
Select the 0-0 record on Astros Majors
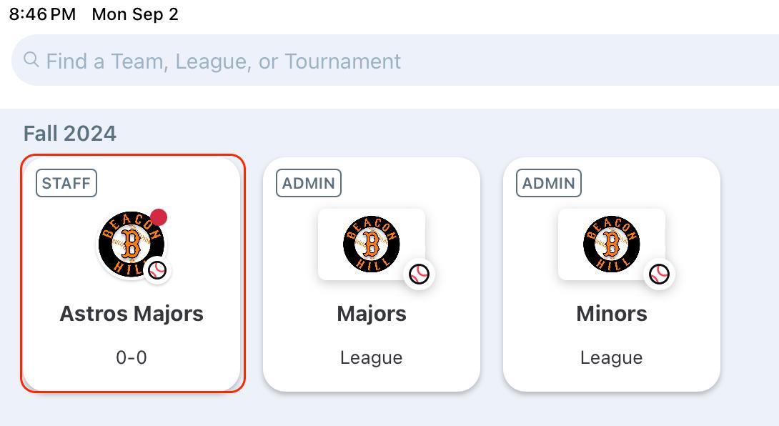coord(132,357)
